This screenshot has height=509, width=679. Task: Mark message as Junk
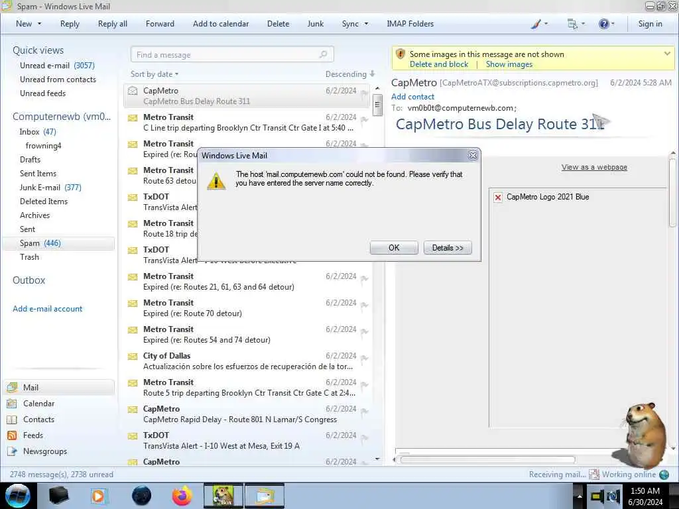coord(315,24)
